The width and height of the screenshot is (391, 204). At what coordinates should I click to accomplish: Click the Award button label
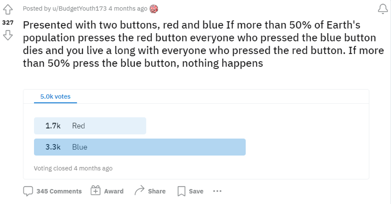113,191
